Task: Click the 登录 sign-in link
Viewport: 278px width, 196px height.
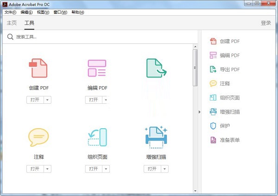Action: coord(266,23)
